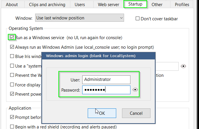199x129 pixels.
Task: Check the Prevent the W... checkbox
Action: 12,75
